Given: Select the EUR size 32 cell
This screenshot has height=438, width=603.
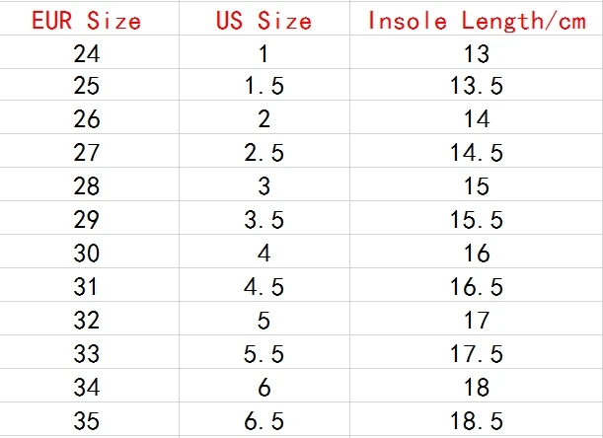Looking at the screenshot, I should (x=89, y=319).
